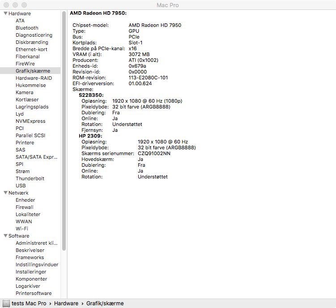Open Logarkiver in sidebar

(x=28, y=286)
